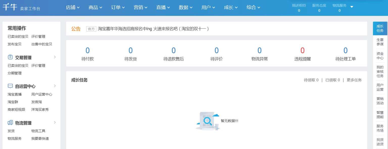388x149 pixels.
Task: Click the 发货 link
Action: (11, 131)
